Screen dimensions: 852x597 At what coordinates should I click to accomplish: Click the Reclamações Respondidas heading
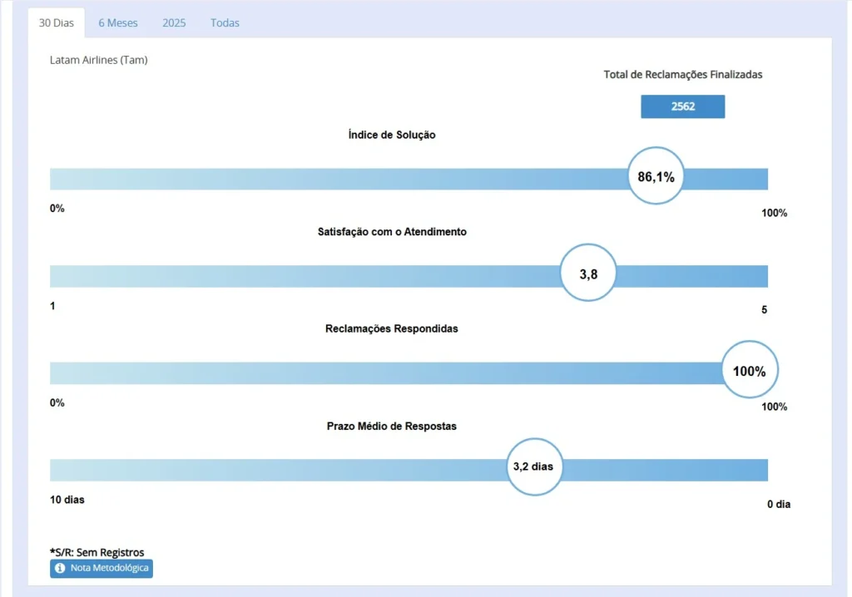point(391,328)
